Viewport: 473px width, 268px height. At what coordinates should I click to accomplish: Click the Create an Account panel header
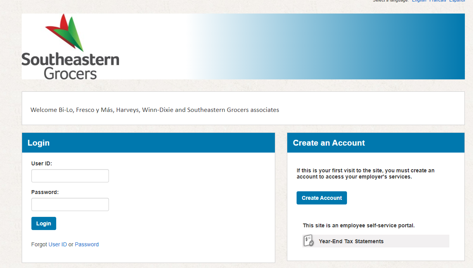(329, 143)
